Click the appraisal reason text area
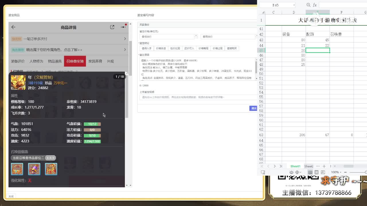This screenshot has height=206, width=367. [x=197, y=69]
